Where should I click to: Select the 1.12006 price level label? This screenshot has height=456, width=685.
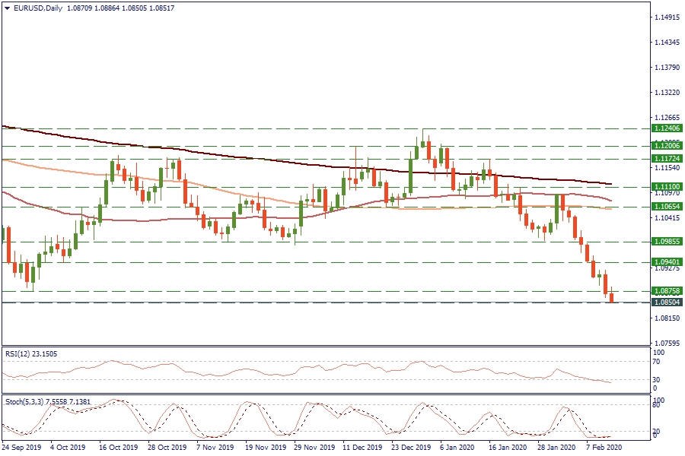tap(666, 145)
